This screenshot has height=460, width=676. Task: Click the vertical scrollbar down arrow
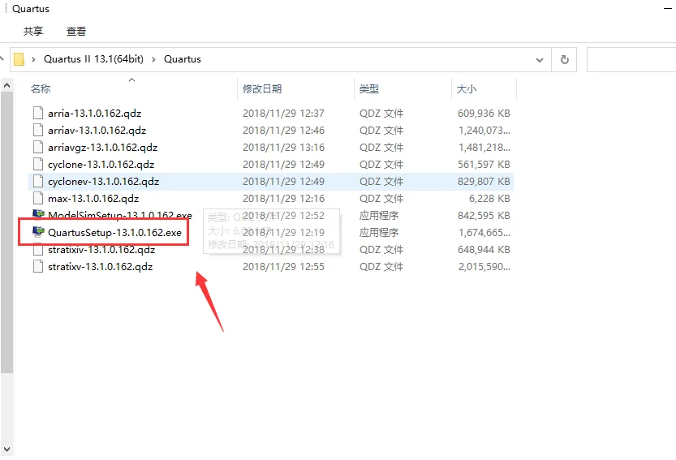(6, 449)
